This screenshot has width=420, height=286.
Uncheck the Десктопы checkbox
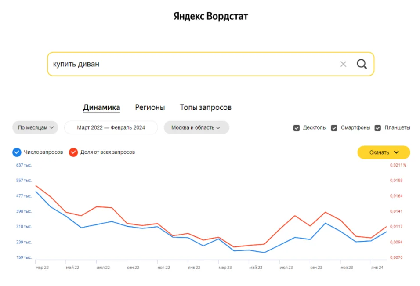click(x=296, y=128)
